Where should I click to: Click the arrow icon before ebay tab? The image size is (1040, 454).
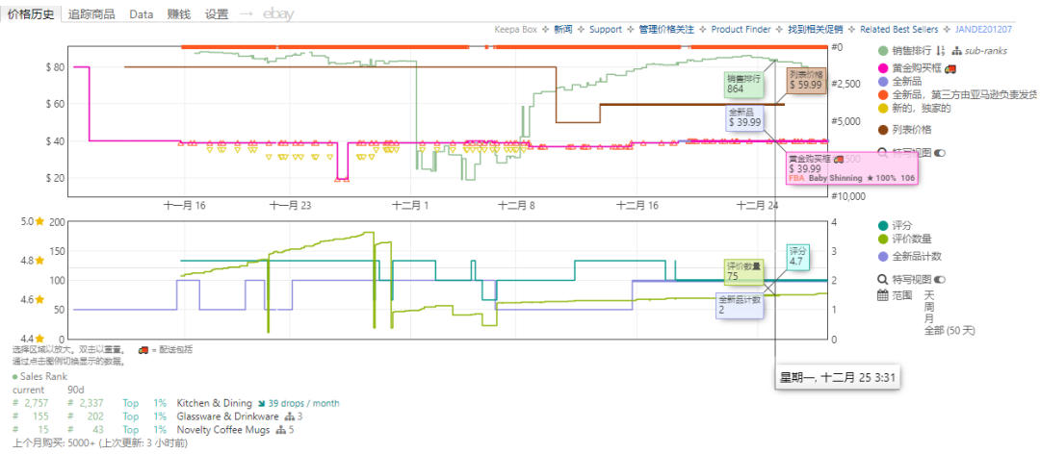tap(246, 14)
